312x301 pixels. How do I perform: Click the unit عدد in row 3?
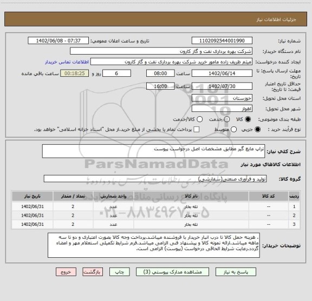113,224
